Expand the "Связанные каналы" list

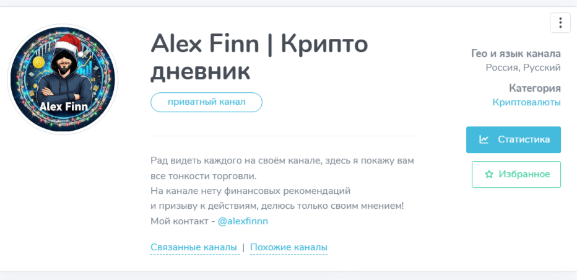coord(194,247)
